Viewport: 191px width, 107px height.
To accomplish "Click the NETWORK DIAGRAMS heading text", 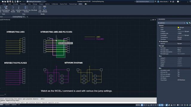I will 73,63.
